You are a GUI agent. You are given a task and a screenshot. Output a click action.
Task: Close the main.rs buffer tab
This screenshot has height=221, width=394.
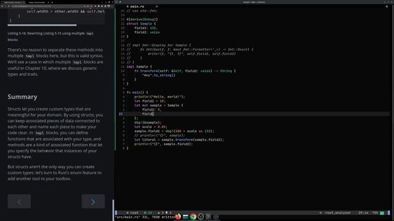pyautogui.click(x=156, y=7)
